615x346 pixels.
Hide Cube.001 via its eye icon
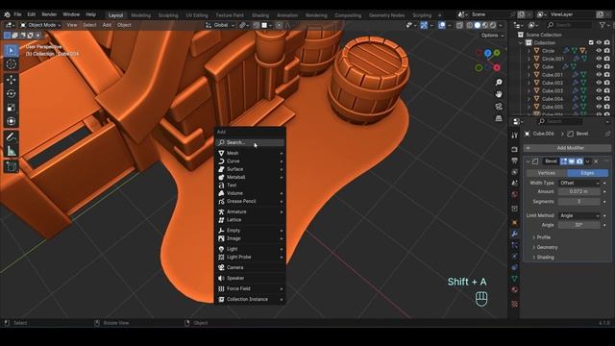click(x=599, y=75)
